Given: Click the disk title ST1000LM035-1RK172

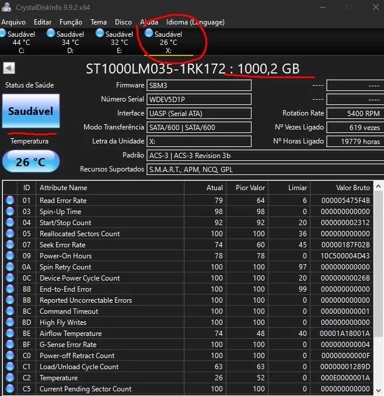Looking at the screenshot, I should pos(156,68).
